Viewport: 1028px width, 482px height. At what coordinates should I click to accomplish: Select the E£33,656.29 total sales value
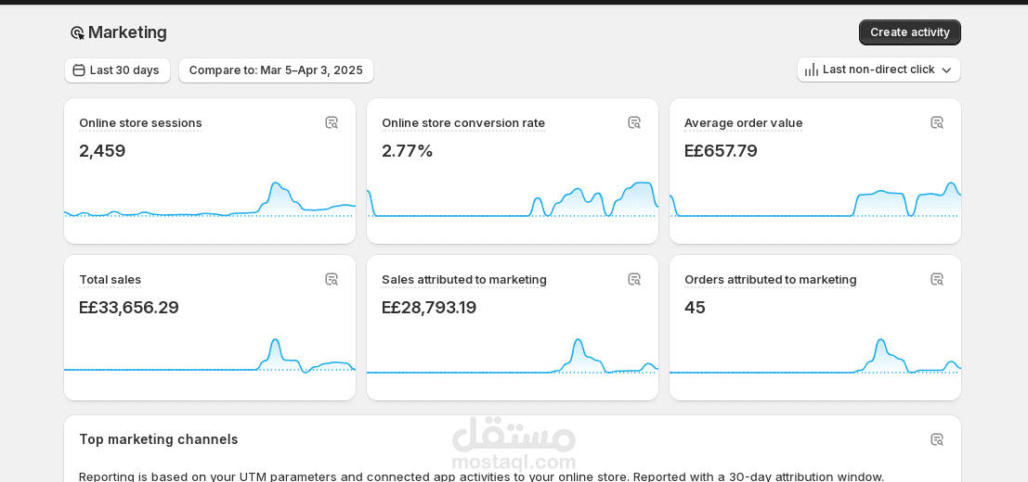pos(129,308)
